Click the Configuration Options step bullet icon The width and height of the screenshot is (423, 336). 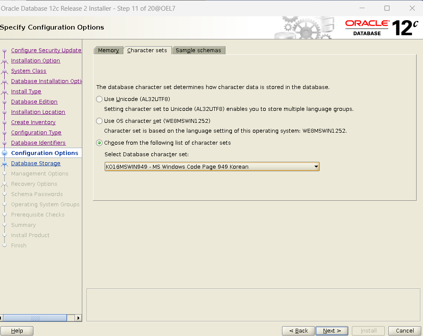pos(5,153)
